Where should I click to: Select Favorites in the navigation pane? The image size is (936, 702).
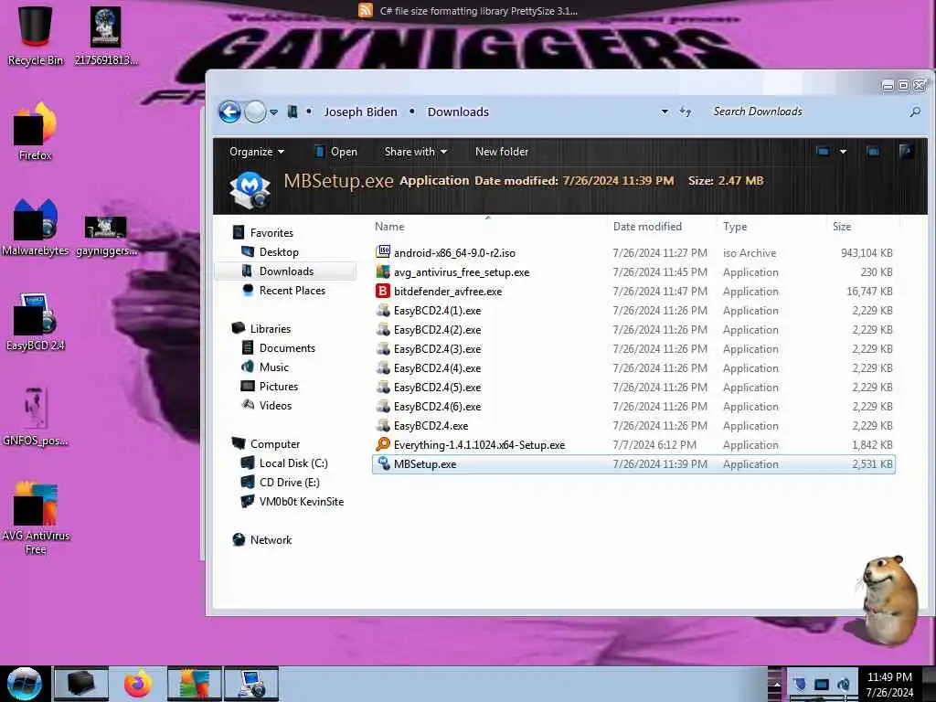click(271, 233)
